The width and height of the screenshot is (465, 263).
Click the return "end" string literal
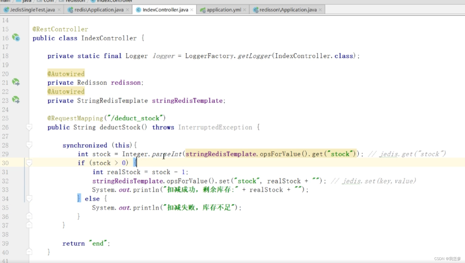[98, 243]
